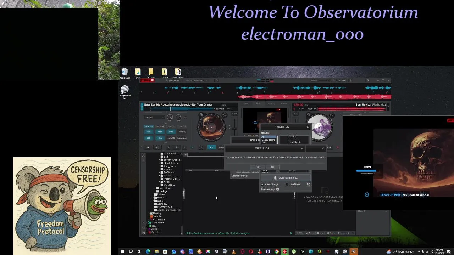Viewport: 454px width, 255px height.
Task: Expand the Online Music node
Action: pyautogui.click(x=147, y=222)
